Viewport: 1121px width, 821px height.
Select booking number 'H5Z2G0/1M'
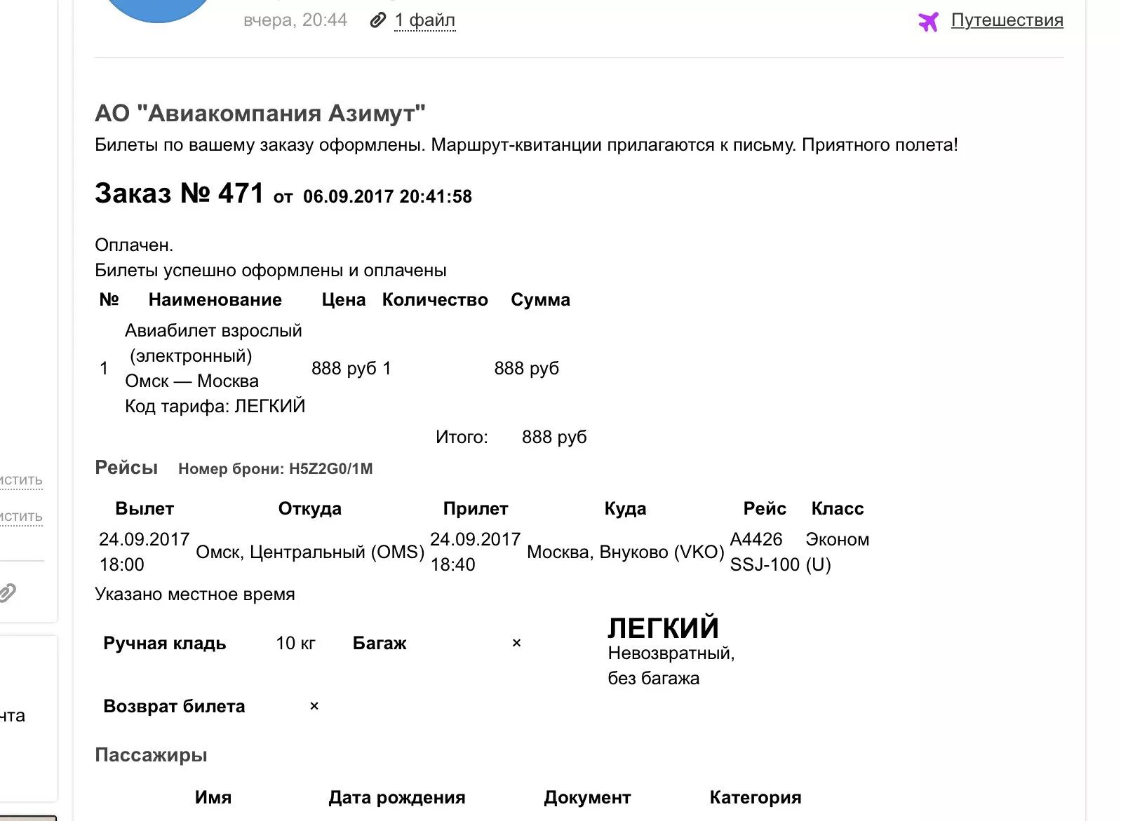pos(331,468)
